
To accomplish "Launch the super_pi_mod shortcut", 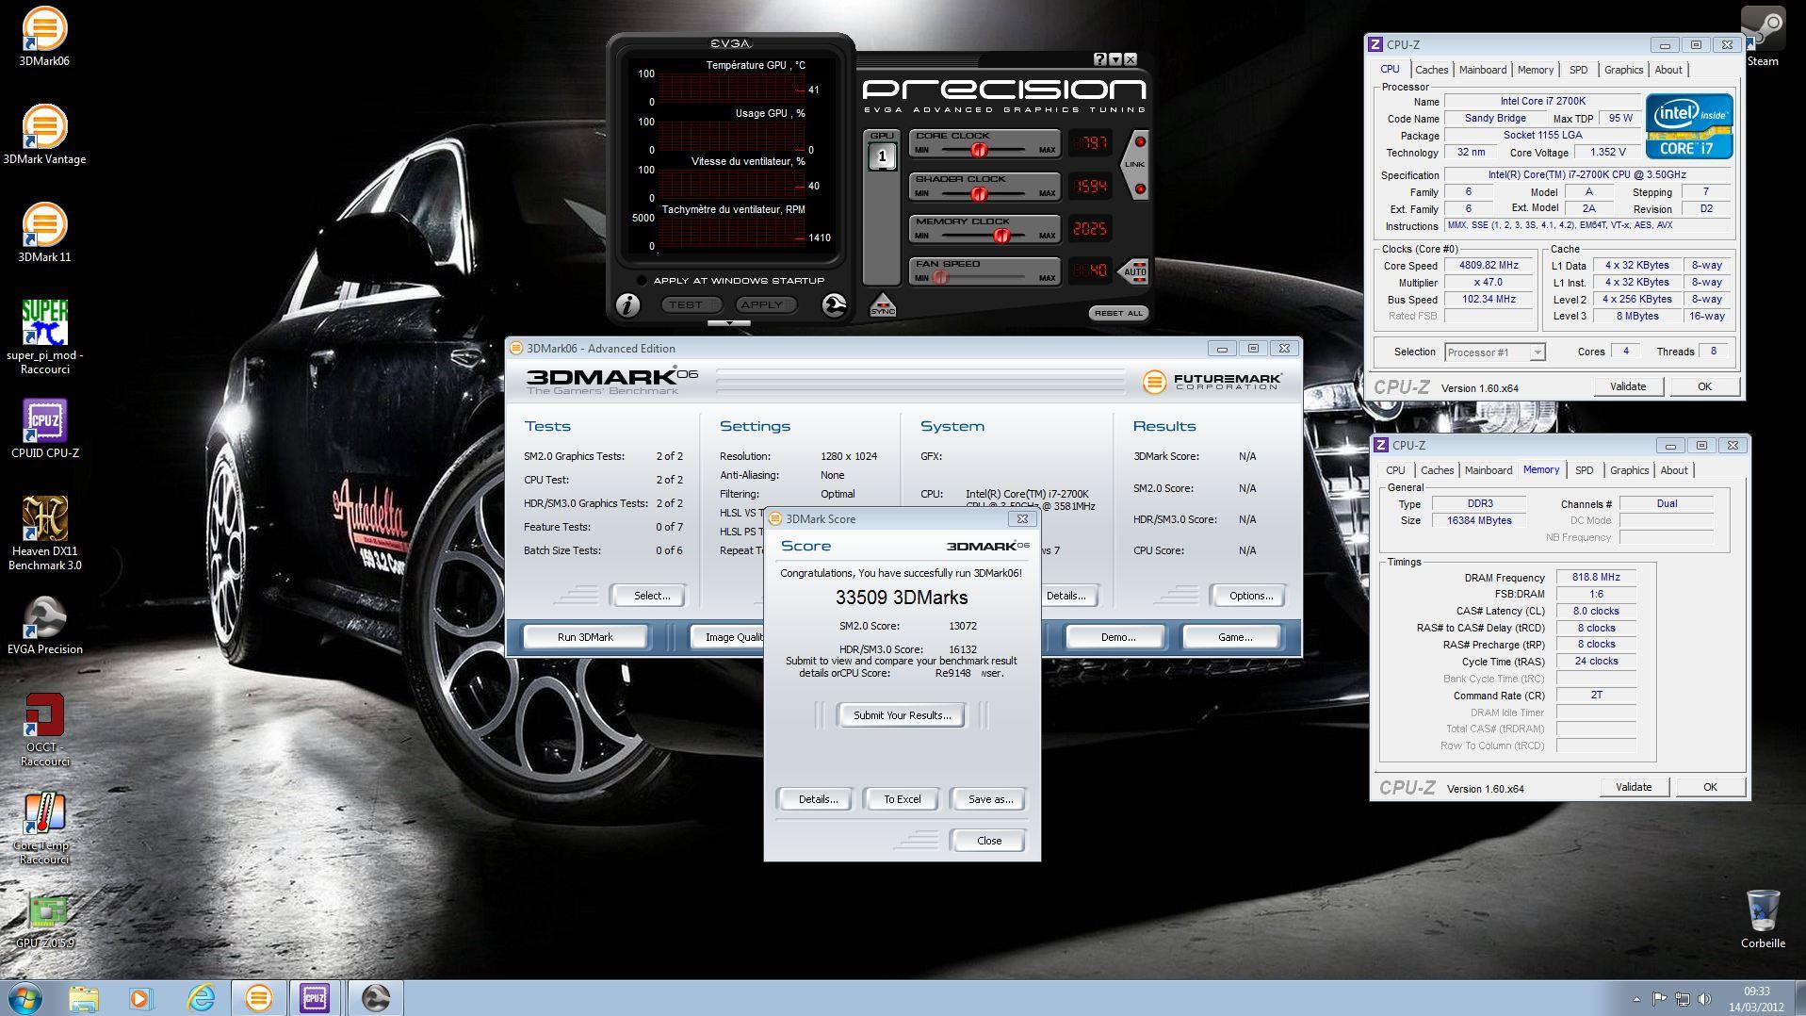I will coord(44,336).
